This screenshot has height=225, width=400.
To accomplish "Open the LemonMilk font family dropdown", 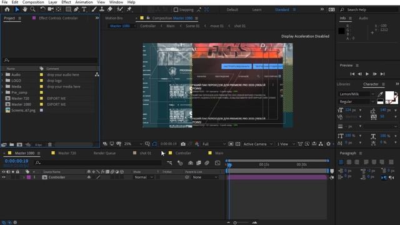I will pyautogui.click(x=356, y=94).
